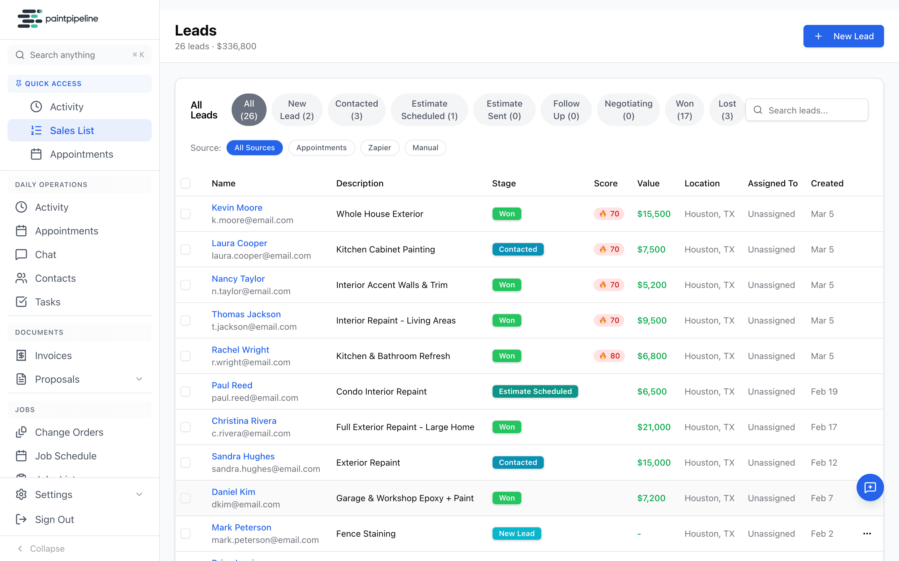Image resolution: width=899 pixels, height=561 pixels.
Task: Select the checkbox on Sandra Hughes row
Action: pyautogui.click(x=185, y=462)
